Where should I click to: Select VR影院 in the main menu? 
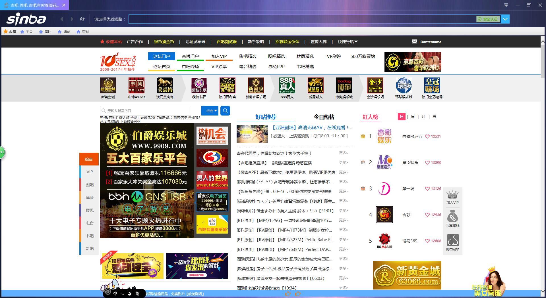[334, 56]
